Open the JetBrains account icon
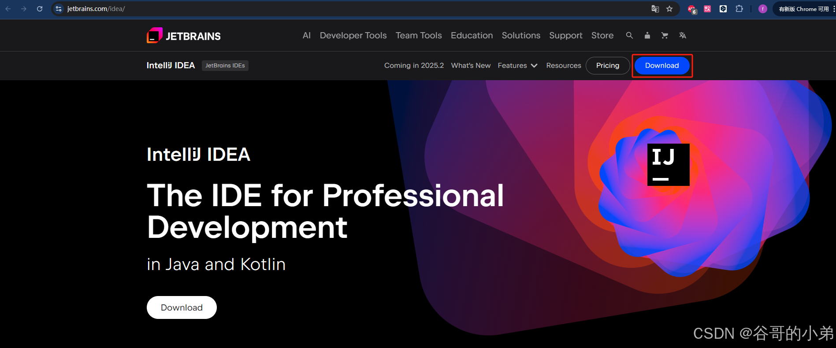This screenshot has width=836, height=348. click(x=647, y=35)
